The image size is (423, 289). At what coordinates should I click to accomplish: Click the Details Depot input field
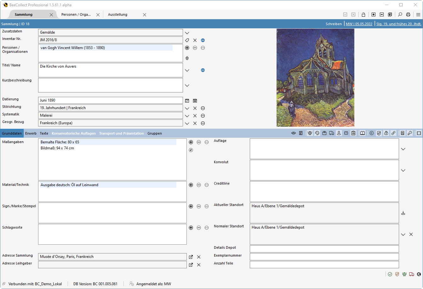pos(324,249)
